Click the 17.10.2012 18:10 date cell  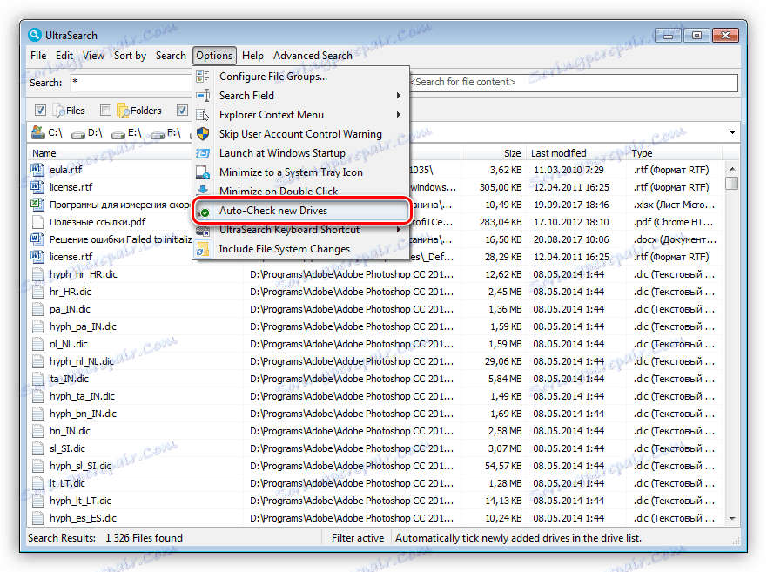(x=571, y=222)
